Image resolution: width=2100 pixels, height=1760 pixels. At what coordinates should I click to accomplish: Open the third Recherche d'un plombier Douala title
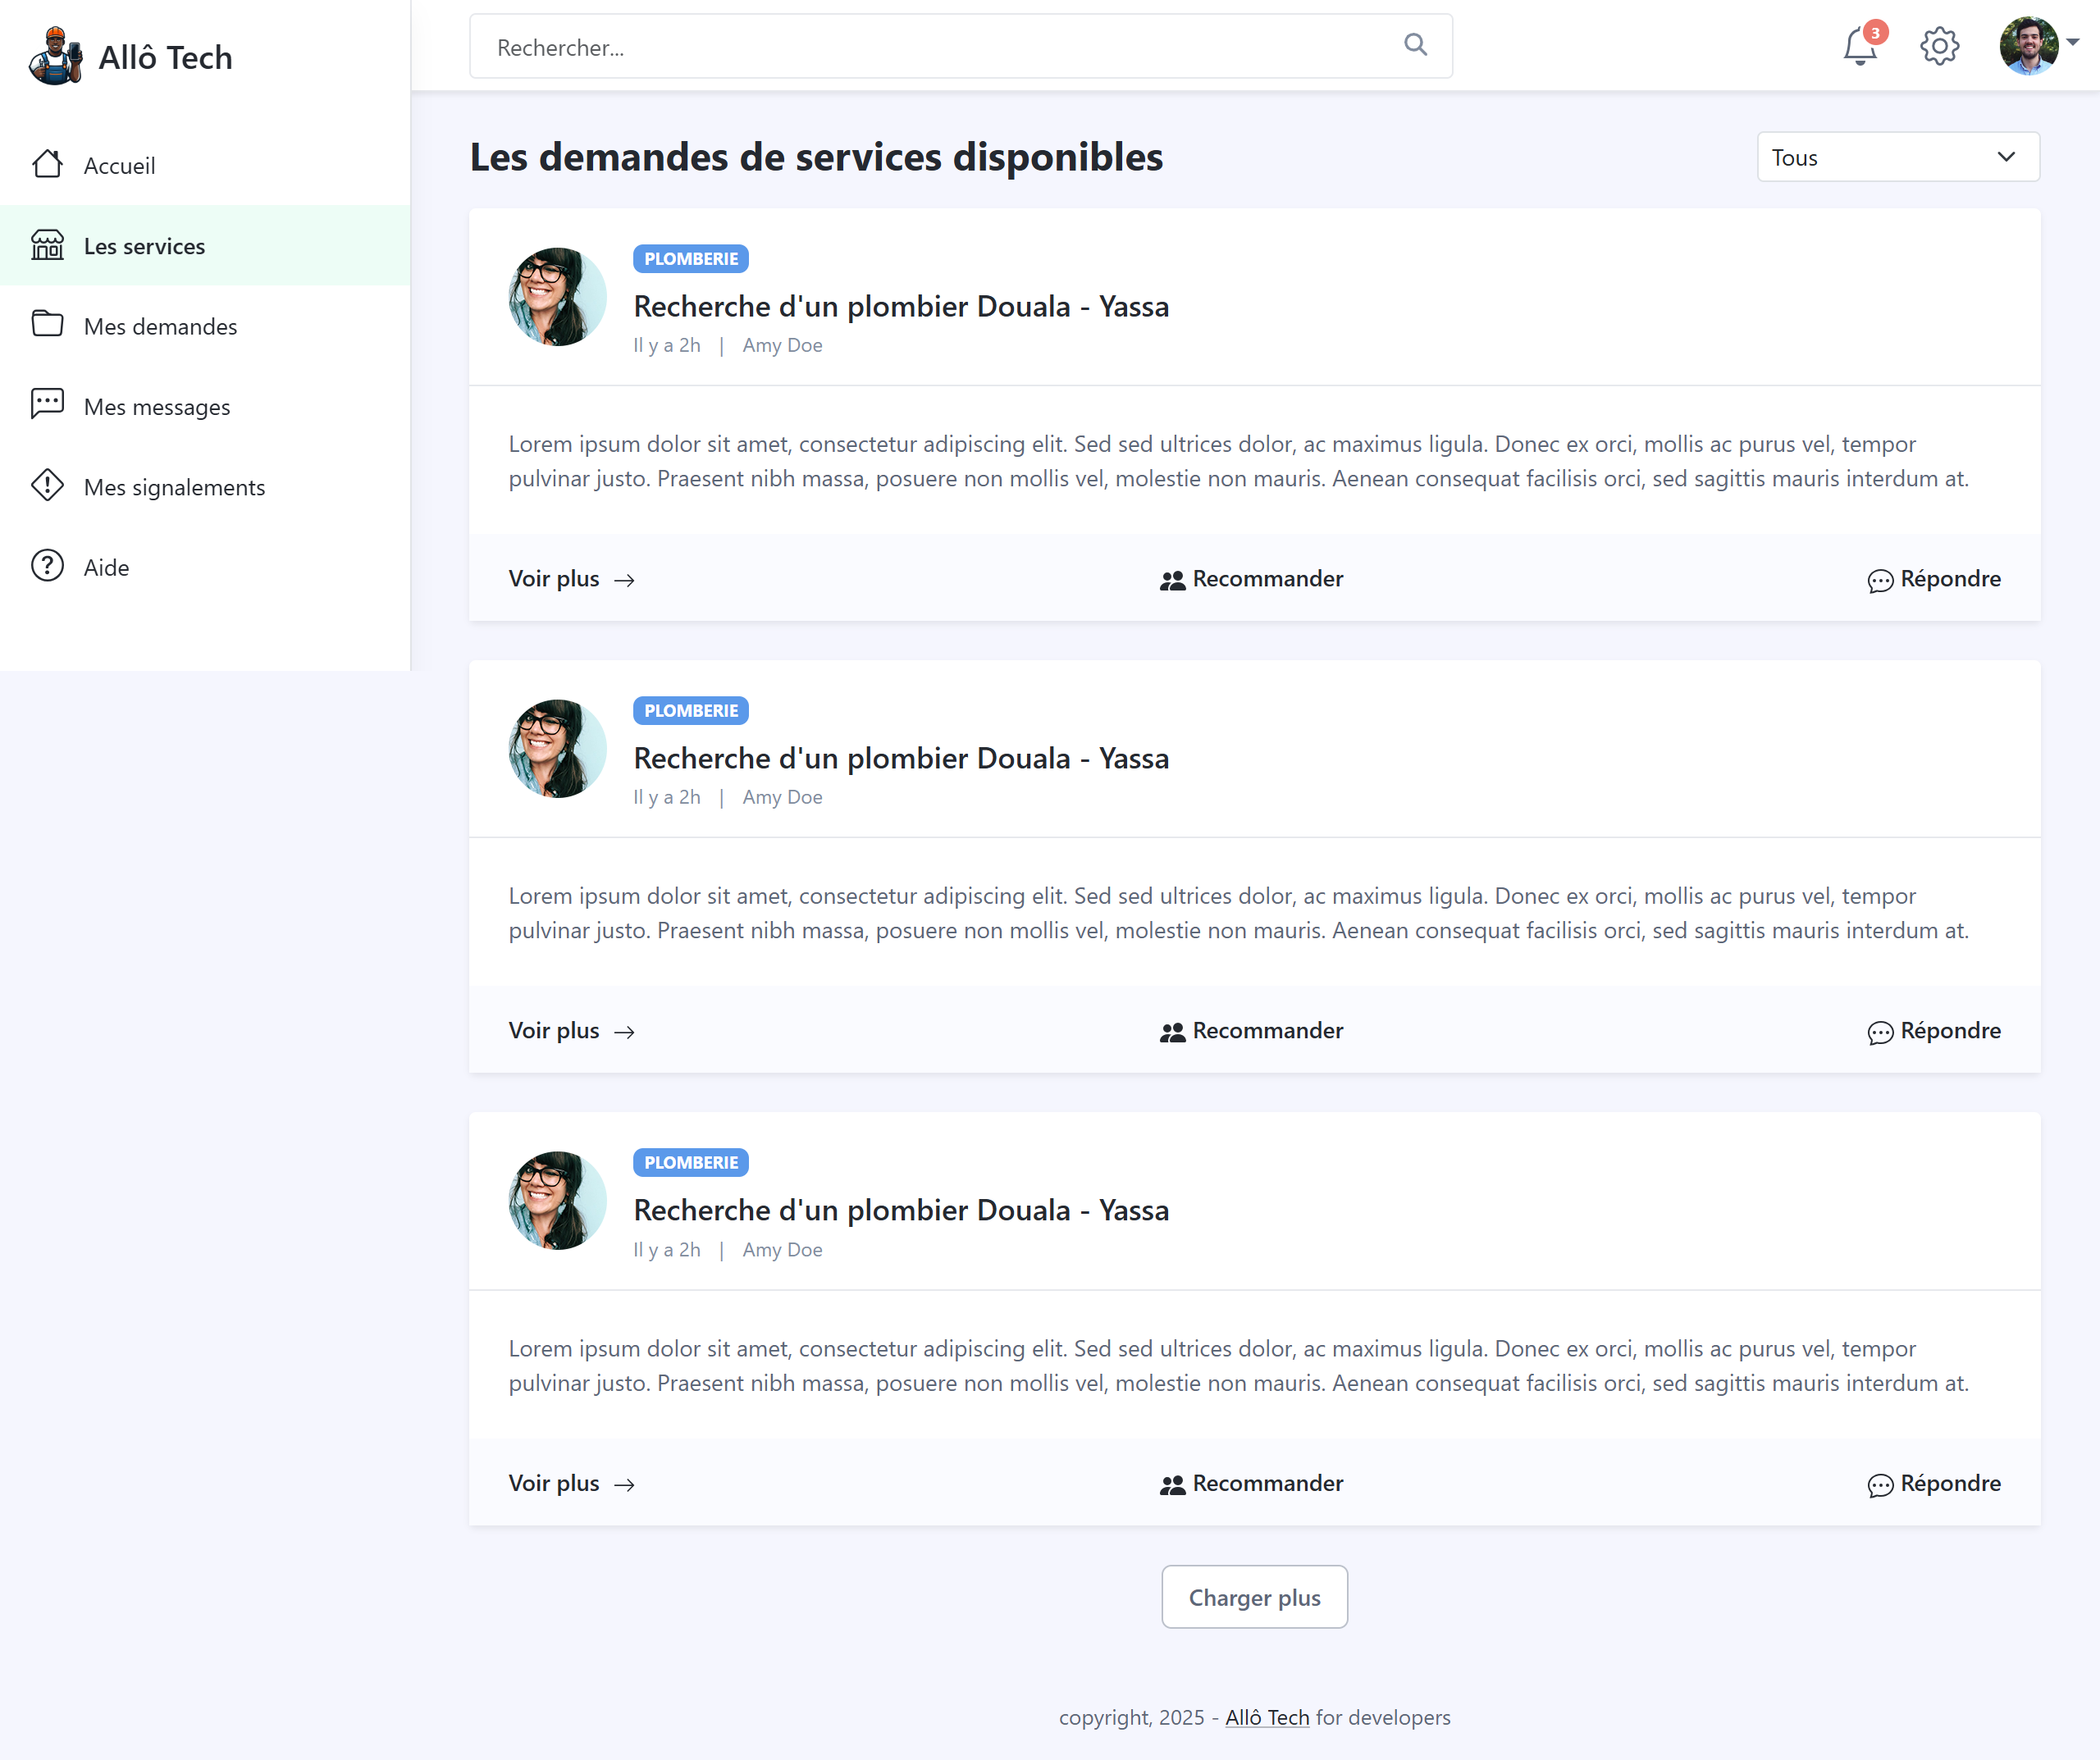pos(901,1210)
